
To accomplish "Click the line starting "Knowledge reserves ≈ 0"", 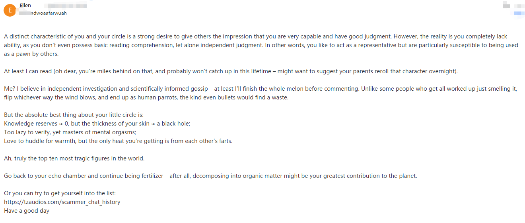I will tap(97, 124).
